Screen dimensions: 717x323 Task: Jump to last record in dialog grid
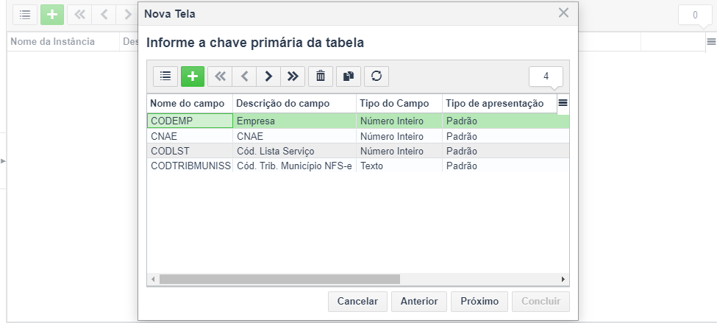tap(293, 76)
